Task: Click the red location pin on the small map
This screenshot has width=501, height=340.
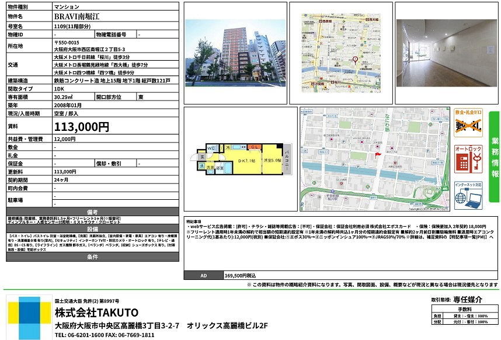Action: (356, 60)
